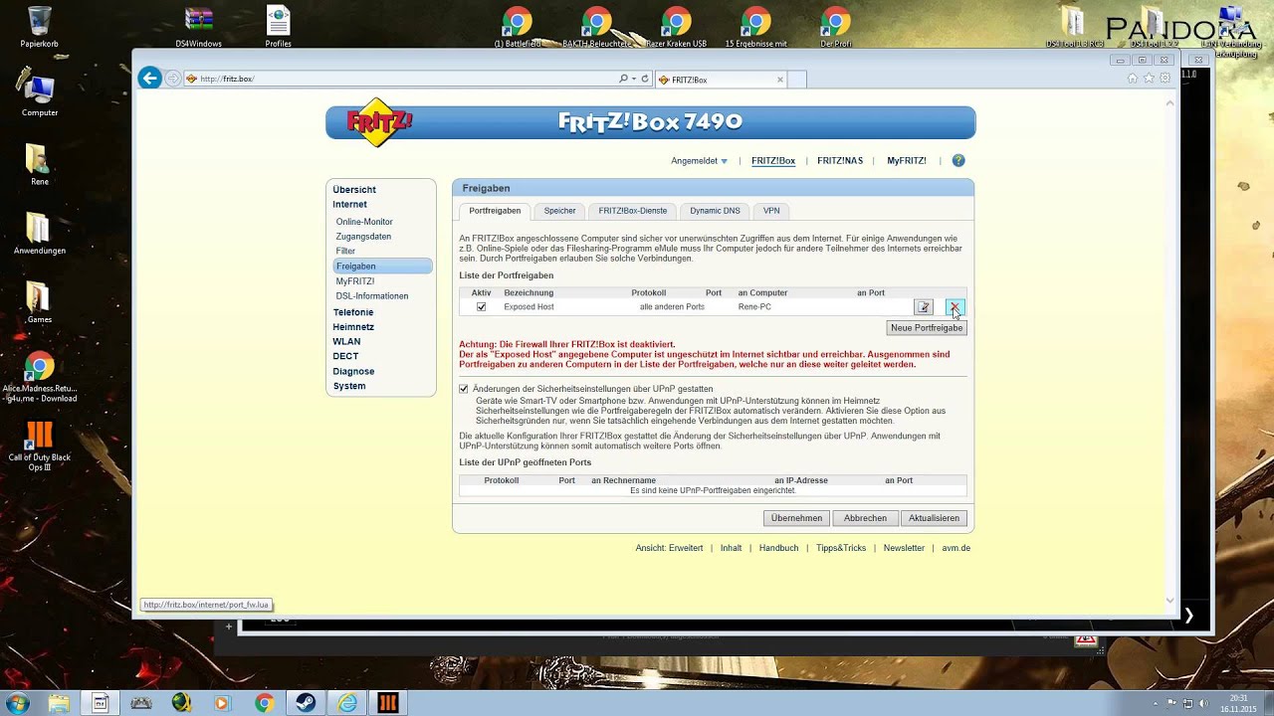Click the browser forward arrow
This screenshot has height=716, width=1274.
(173, 79)
